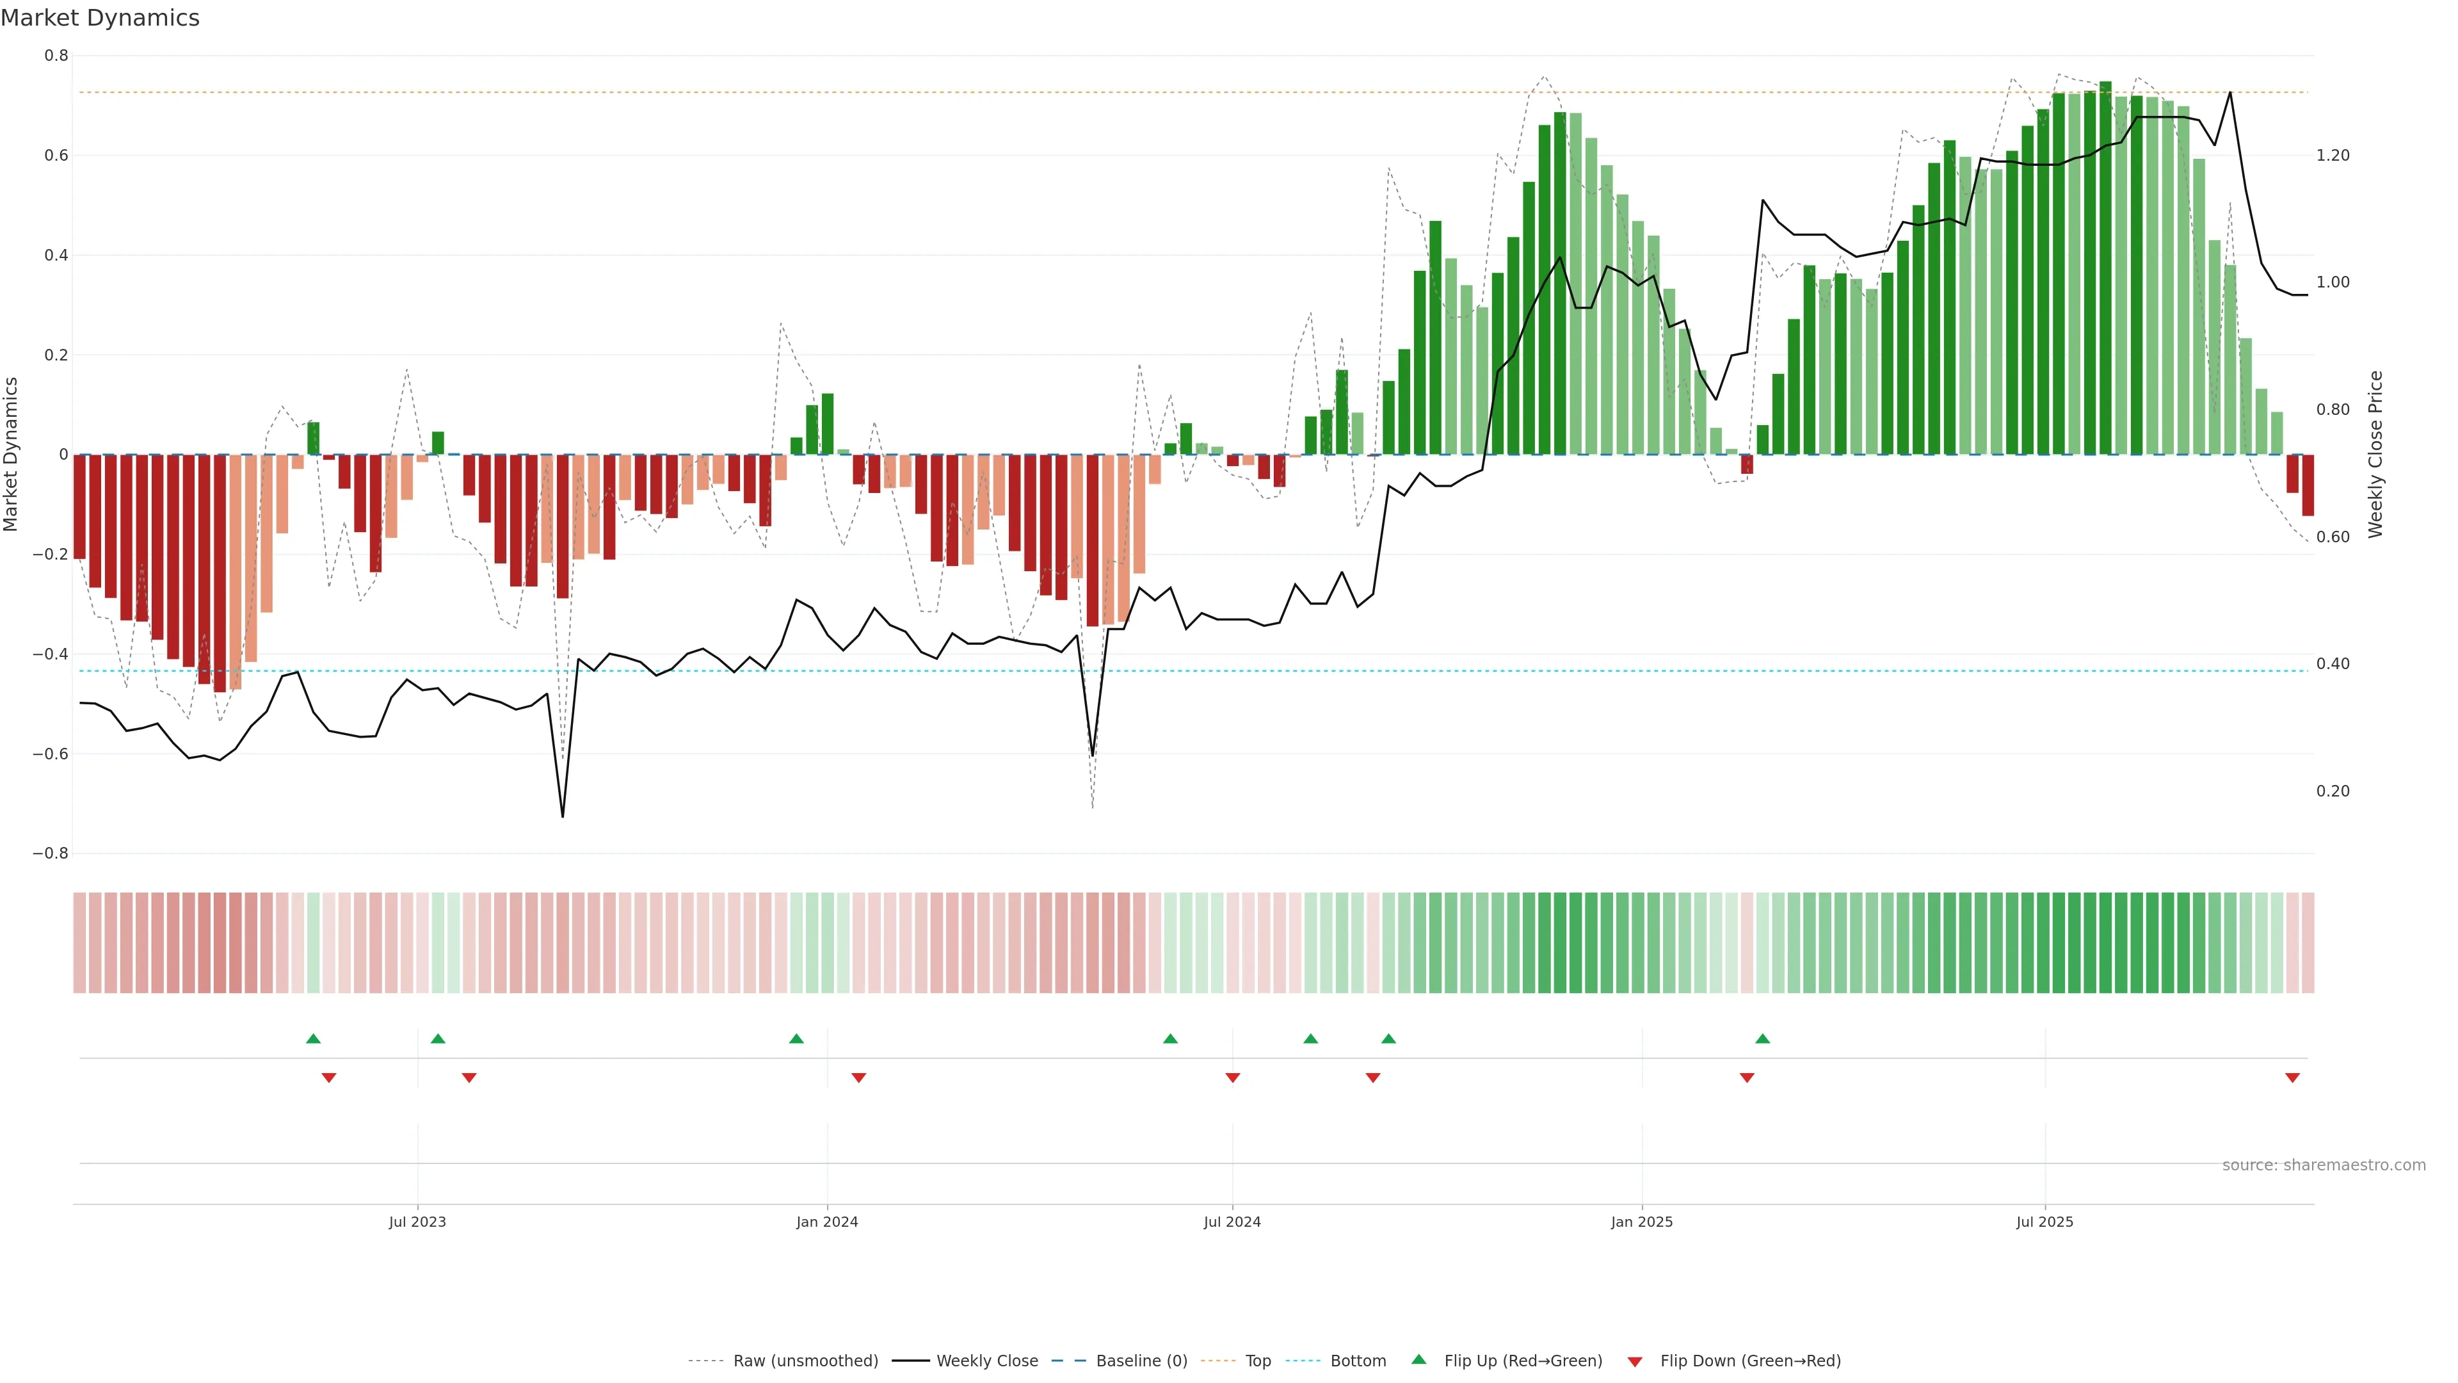
Task: Toggle the Top threshold legend entry
Action: [x=1258, y=1361]
